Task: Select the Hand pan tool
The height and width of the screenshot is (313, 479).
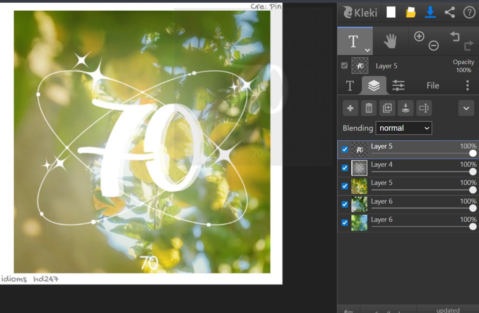Action: [x=390, y=42]
